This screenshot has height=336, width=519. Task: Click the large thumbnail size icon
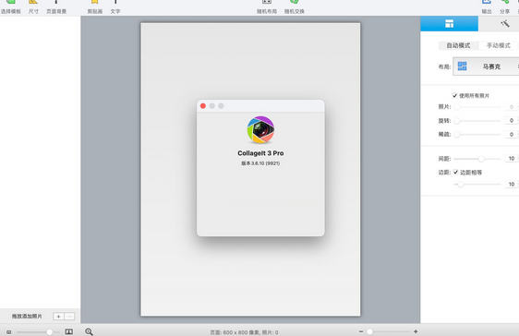coord(69,331)
